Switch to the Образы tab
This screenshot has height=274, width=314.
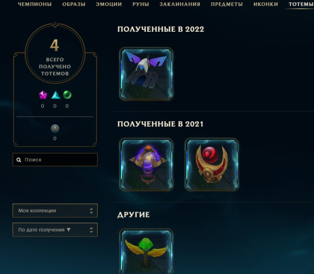click(74, 4)
